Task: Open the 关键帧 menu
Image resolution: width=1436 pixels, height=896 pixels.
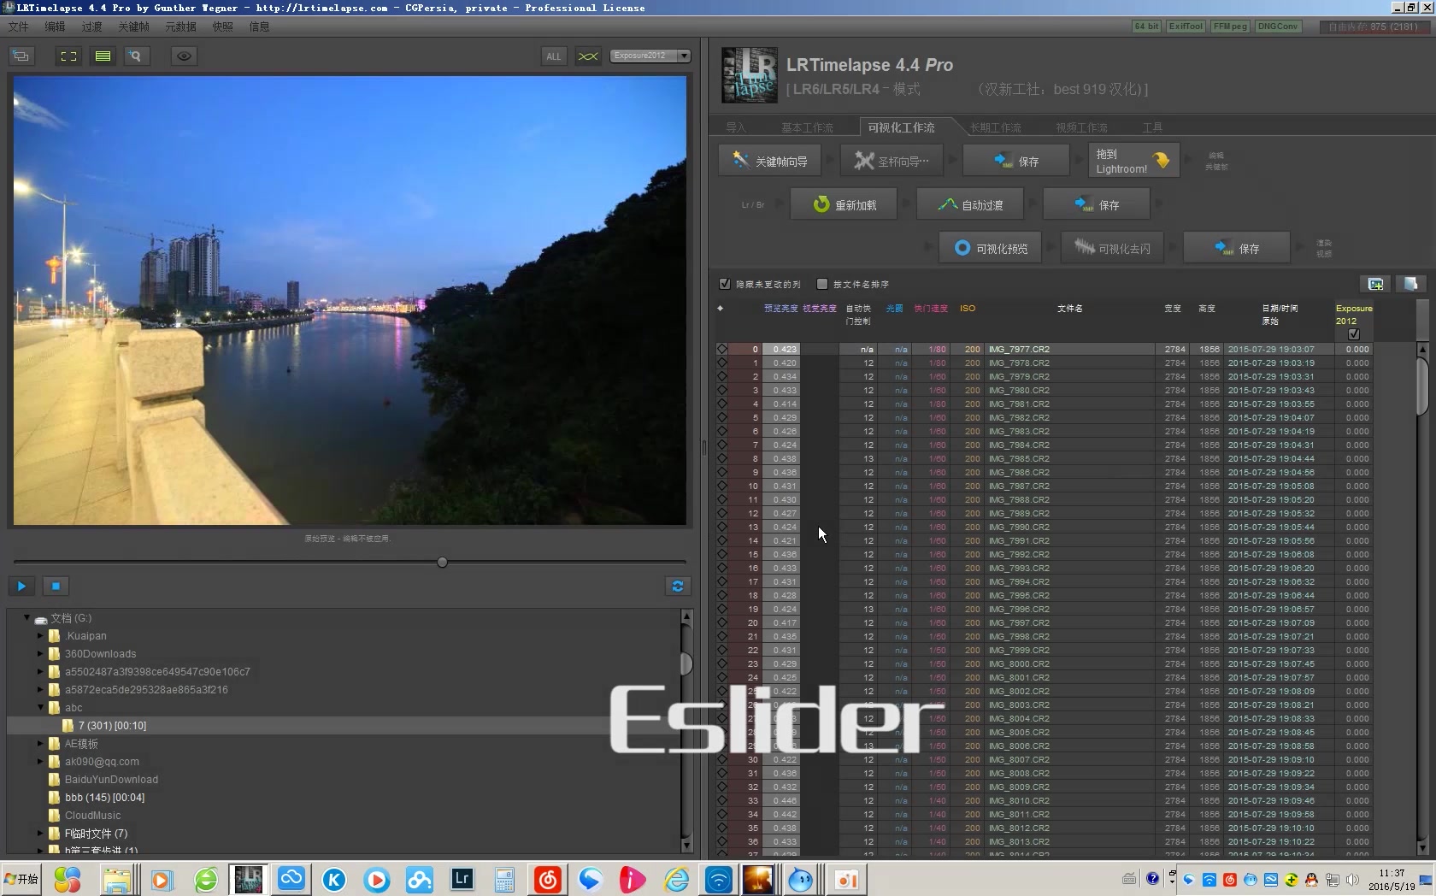Action: pyautogui.click(x=133, y=27)
